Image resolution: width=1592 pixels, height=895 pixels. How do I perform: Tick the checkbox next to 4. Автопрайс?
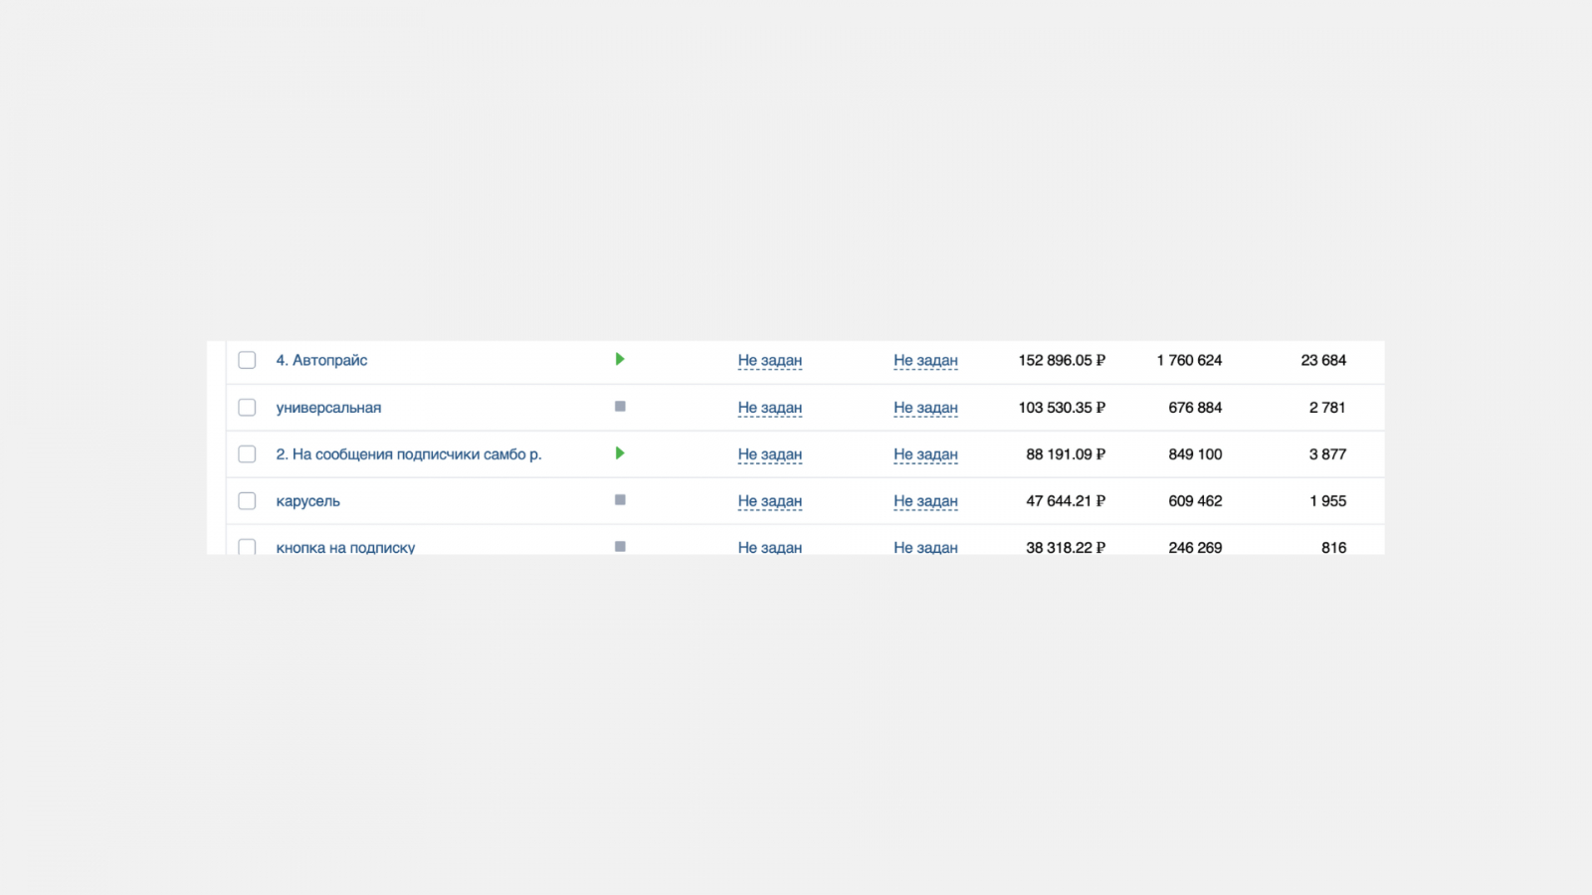pyautogui.click(x=247, y=360)
